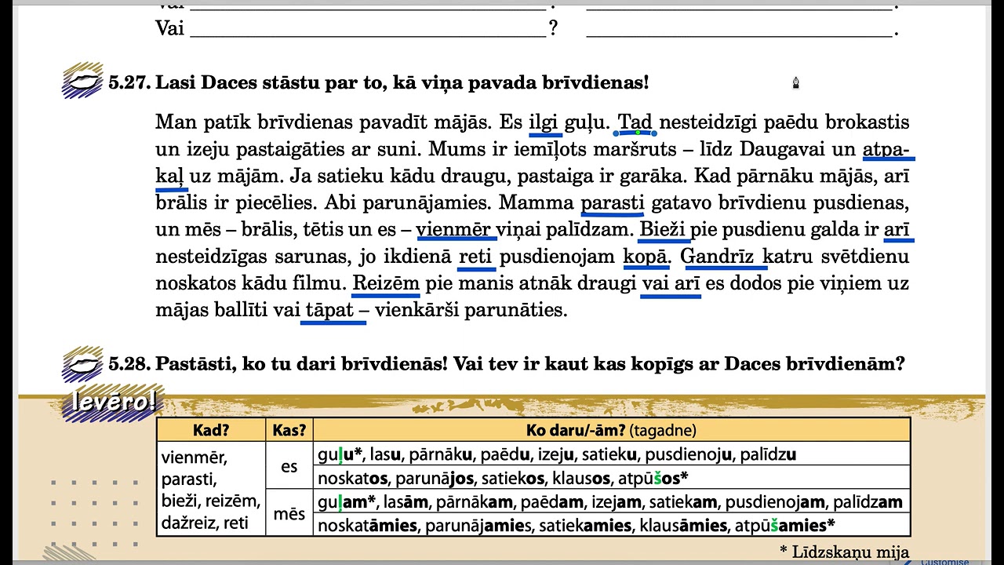Click the word 'Mamma' in the story
The image size is (1004, 565).
pyautogui.click(x=537, y=203)
